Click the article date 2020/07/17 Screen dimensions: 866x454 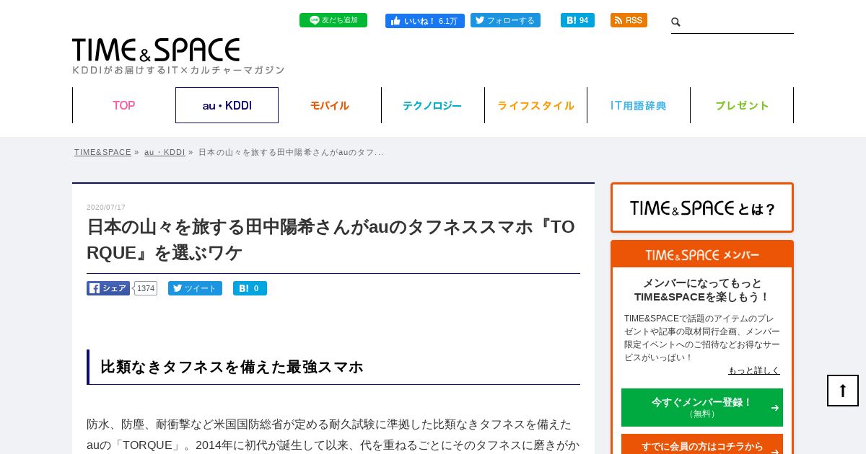[106, 208]
